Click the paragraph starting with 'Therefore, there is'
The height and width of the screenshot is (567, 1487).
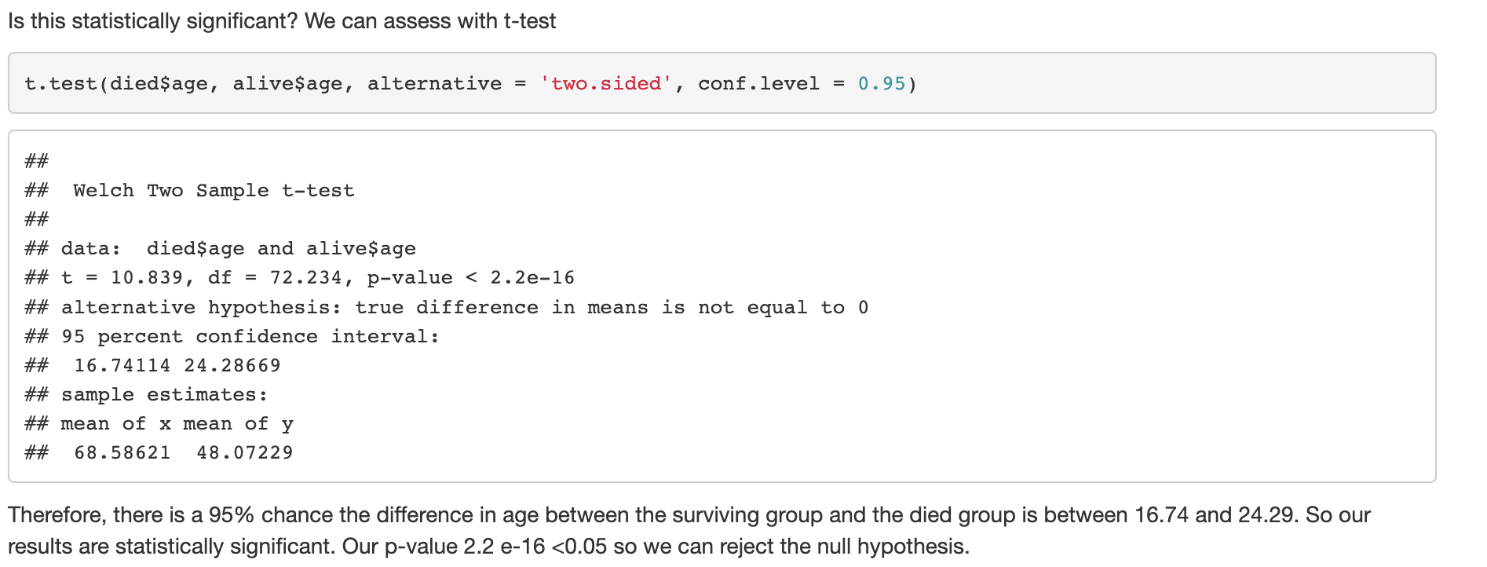coord(689,531)
